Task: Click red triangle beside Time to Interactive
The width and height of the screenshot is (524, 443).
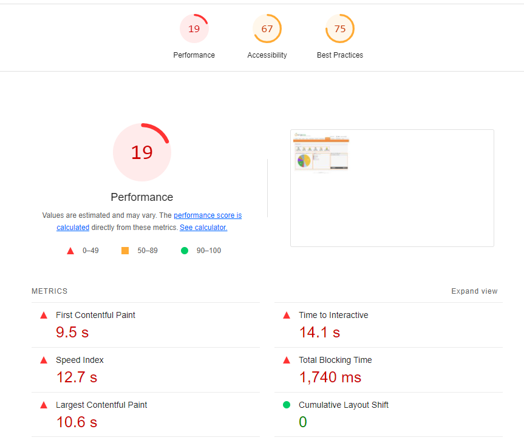Action: click(287, 315)
